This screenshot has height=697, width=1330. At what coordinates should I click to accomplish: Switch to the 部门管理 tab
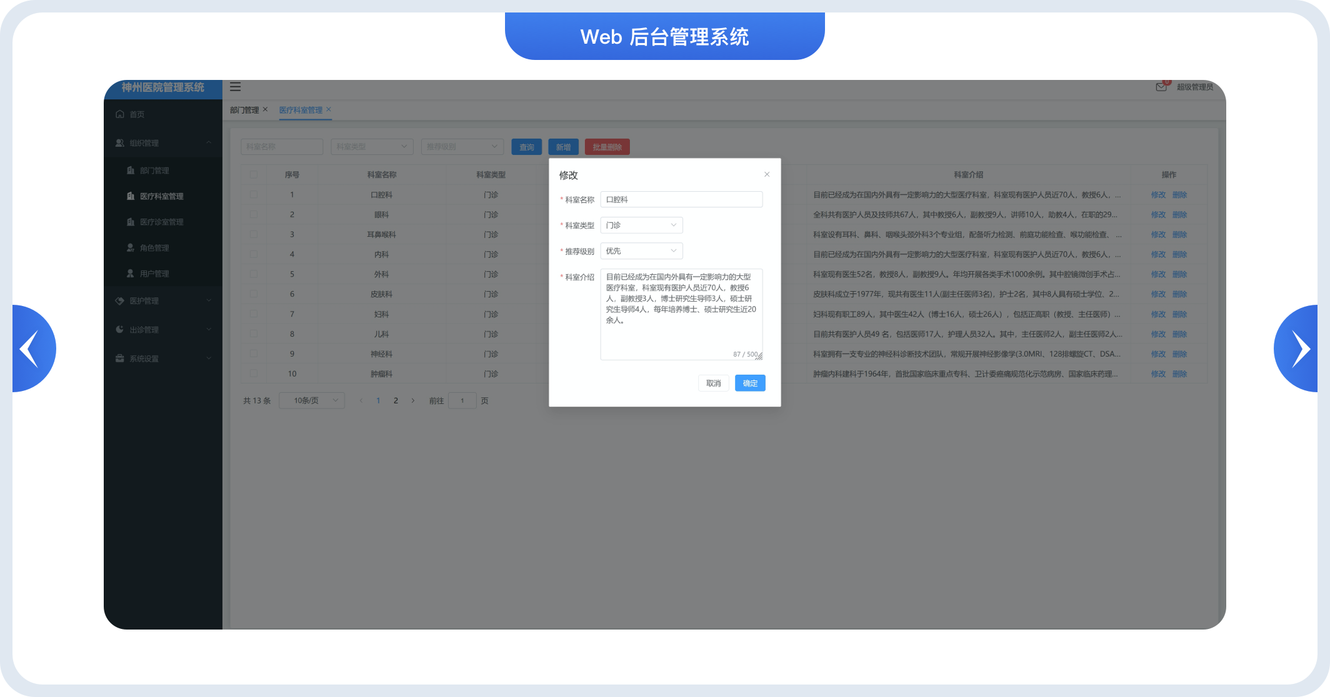pos(244,110)
